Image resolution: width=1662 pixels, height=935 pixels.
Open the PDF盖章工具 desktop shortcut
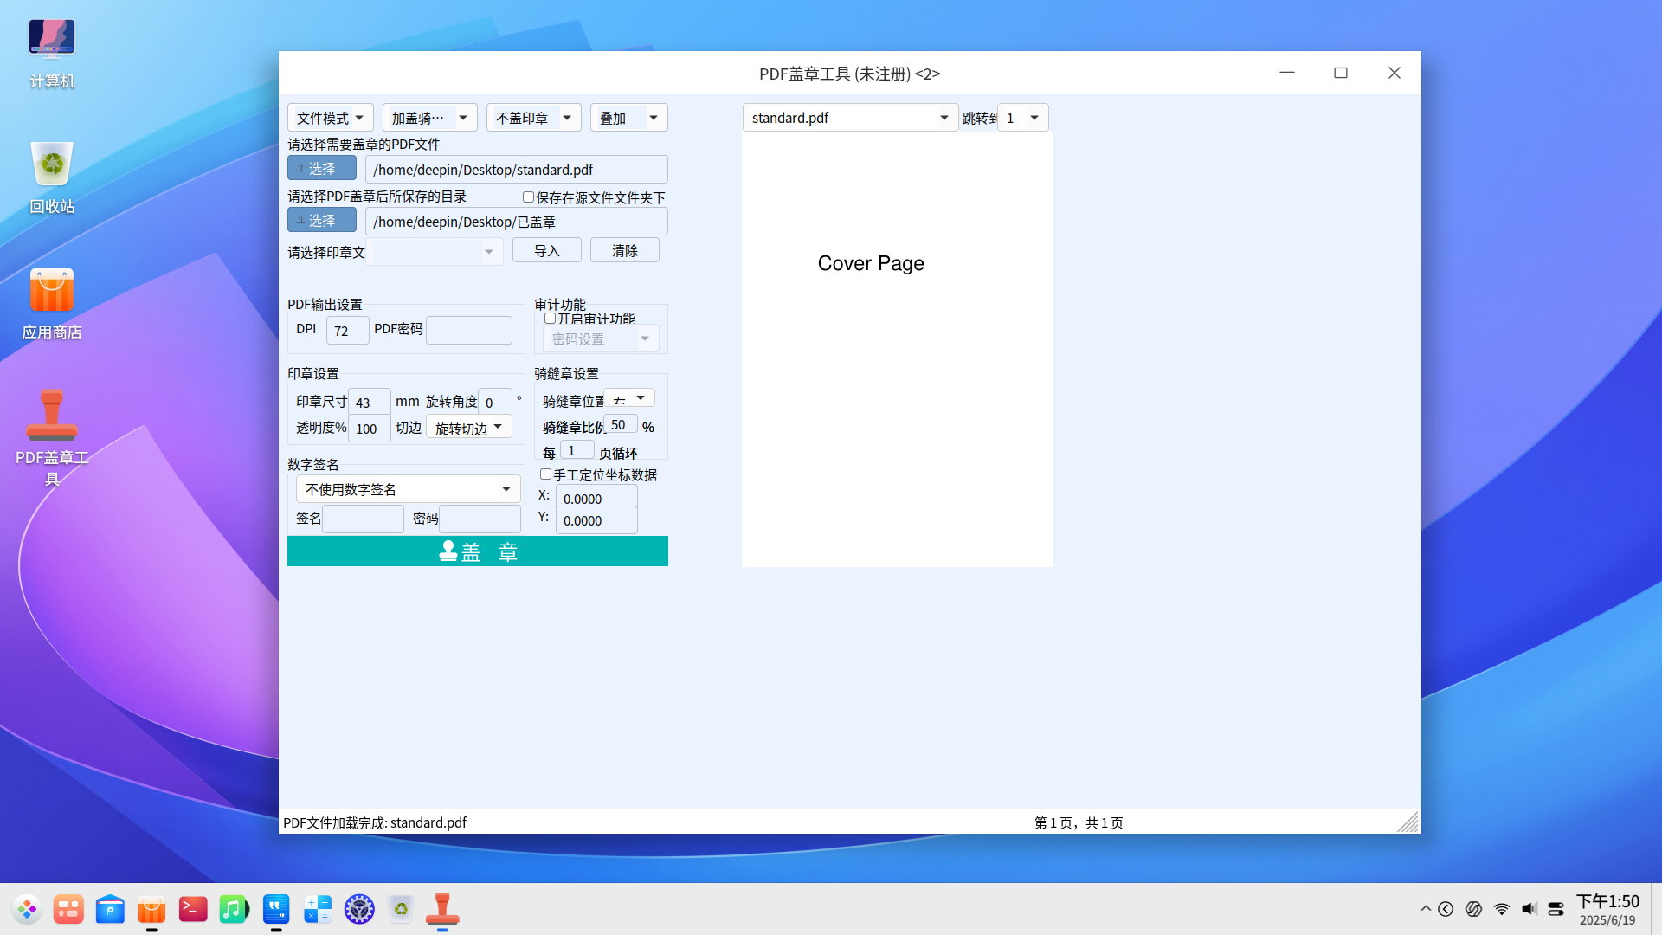(52, 437)
